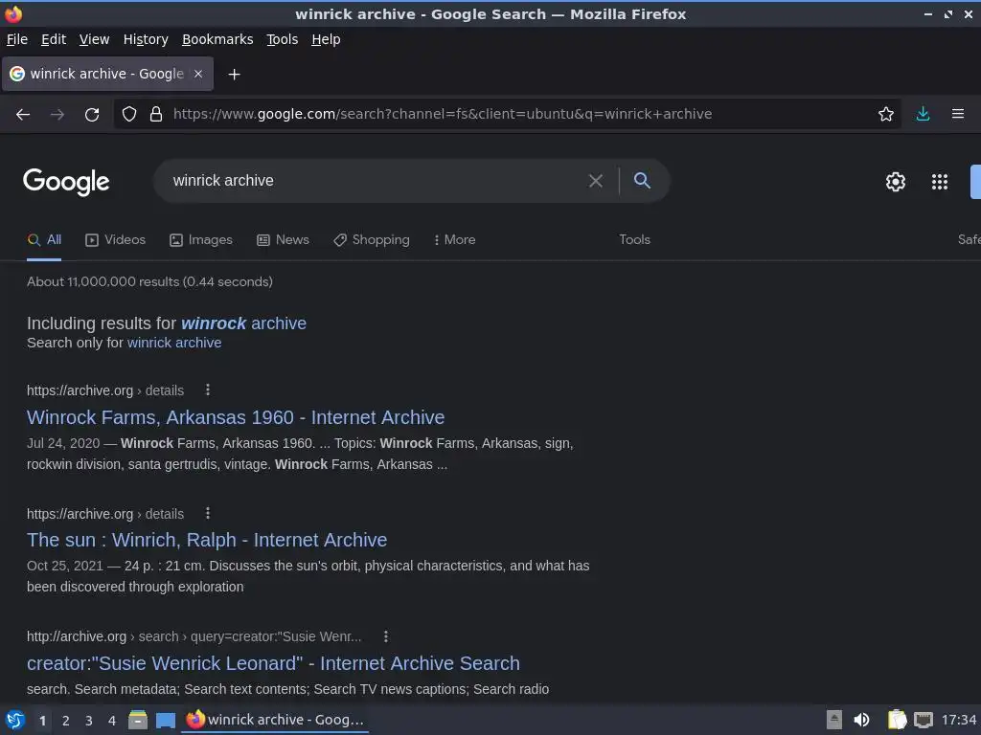
Task: Open the Help menu
Action: [326, 39]
